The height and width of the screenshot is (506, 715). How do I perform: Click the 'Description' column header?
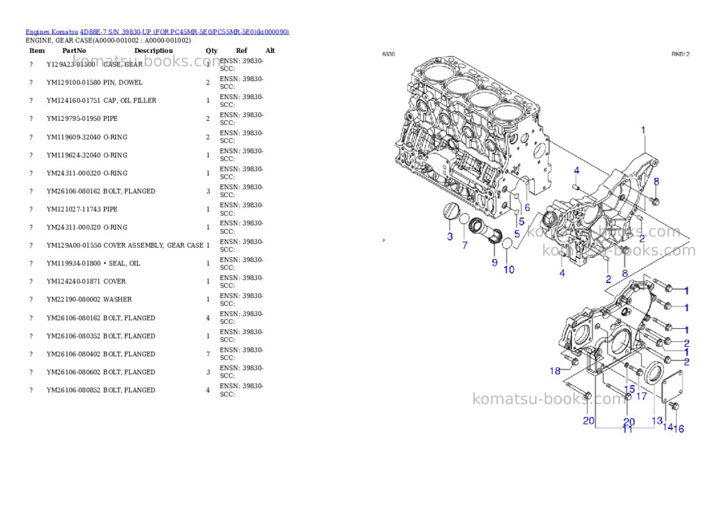click(x=154, y=50)
